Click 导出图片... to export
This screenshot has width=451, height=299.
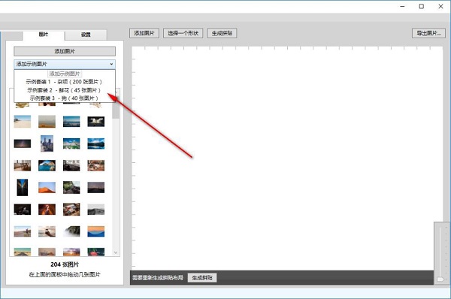(x=428, y=33)
